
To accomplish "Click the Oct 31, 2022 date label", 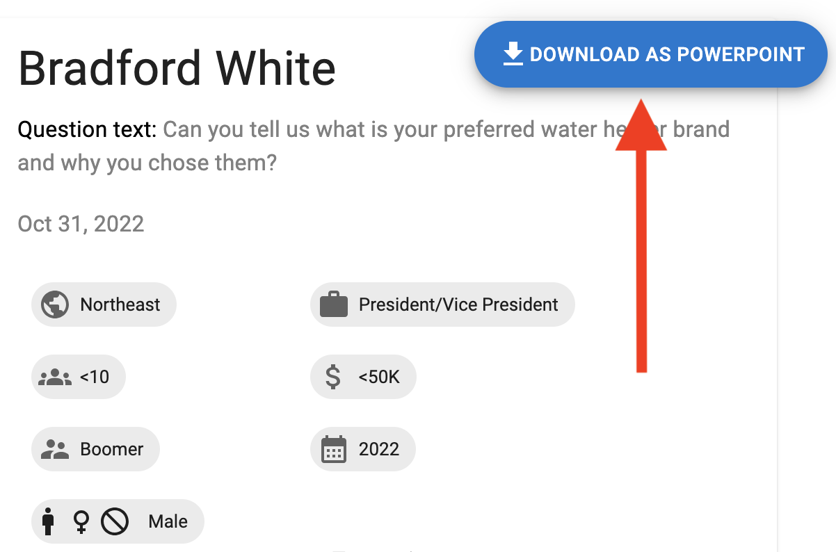I will click(81, 224).
